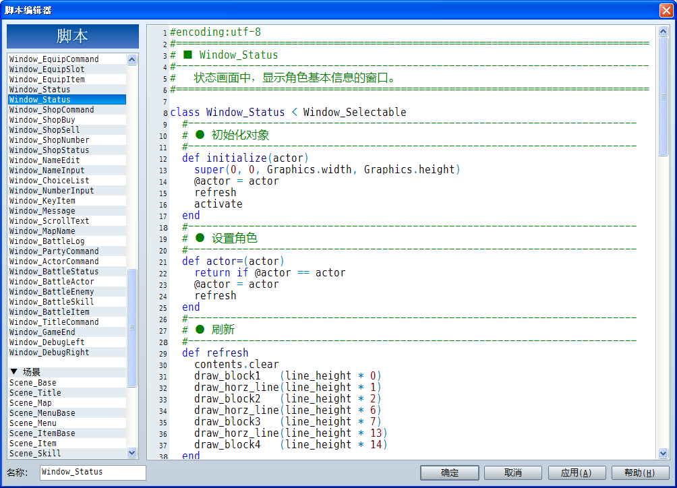Select the Window_ShopNumber script
Viewport: 677px width, 488px height.
[67, 140]
